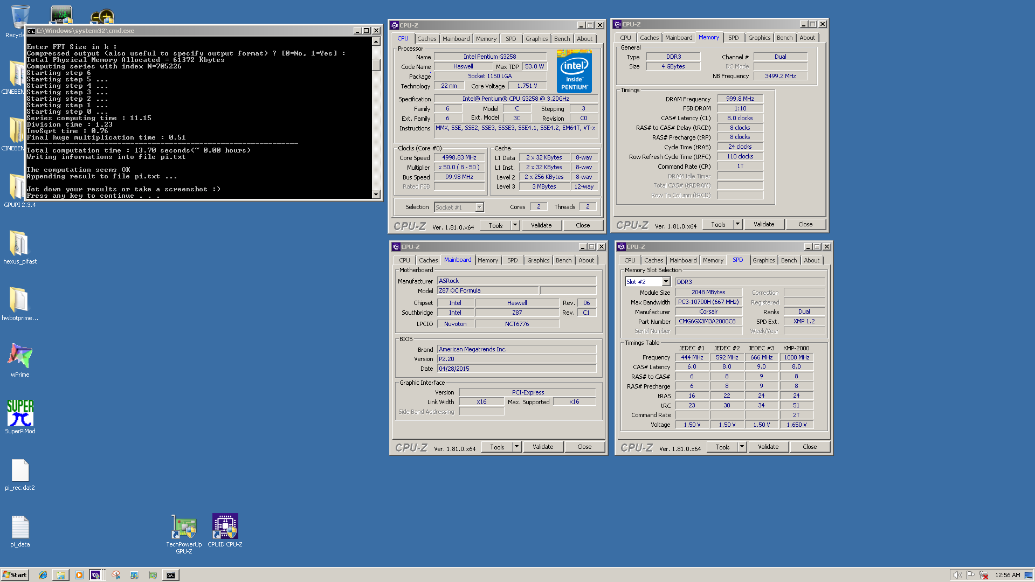
Task: Click the Core Speed 4998.83 MHz field
Action: tap(459, 158)
